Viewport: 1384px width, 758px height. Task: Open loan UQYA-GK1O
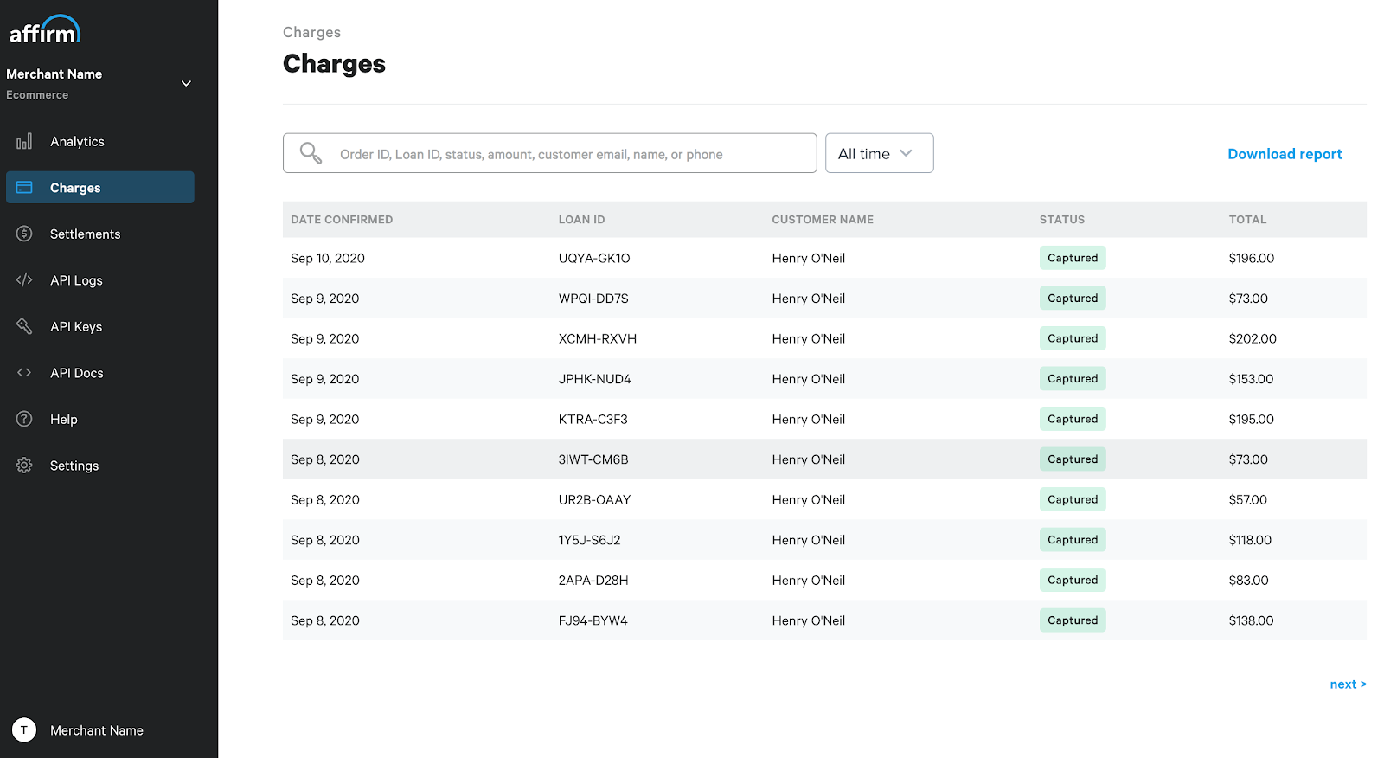click(x=594, y=258)
